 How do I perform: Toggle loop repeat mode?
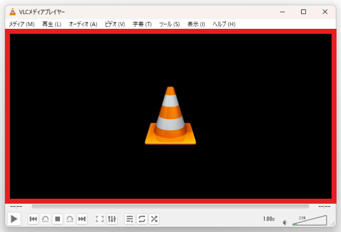pos(142,219)
